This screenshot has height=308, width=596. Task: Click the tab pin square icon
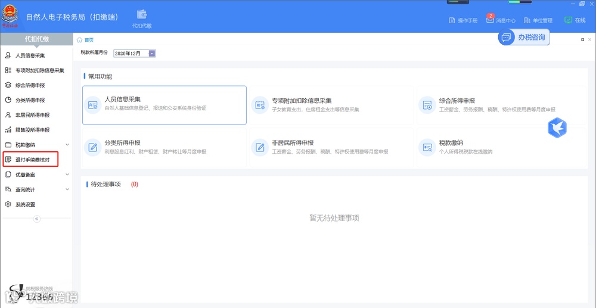pyautogui.click(x=583, y=39)
